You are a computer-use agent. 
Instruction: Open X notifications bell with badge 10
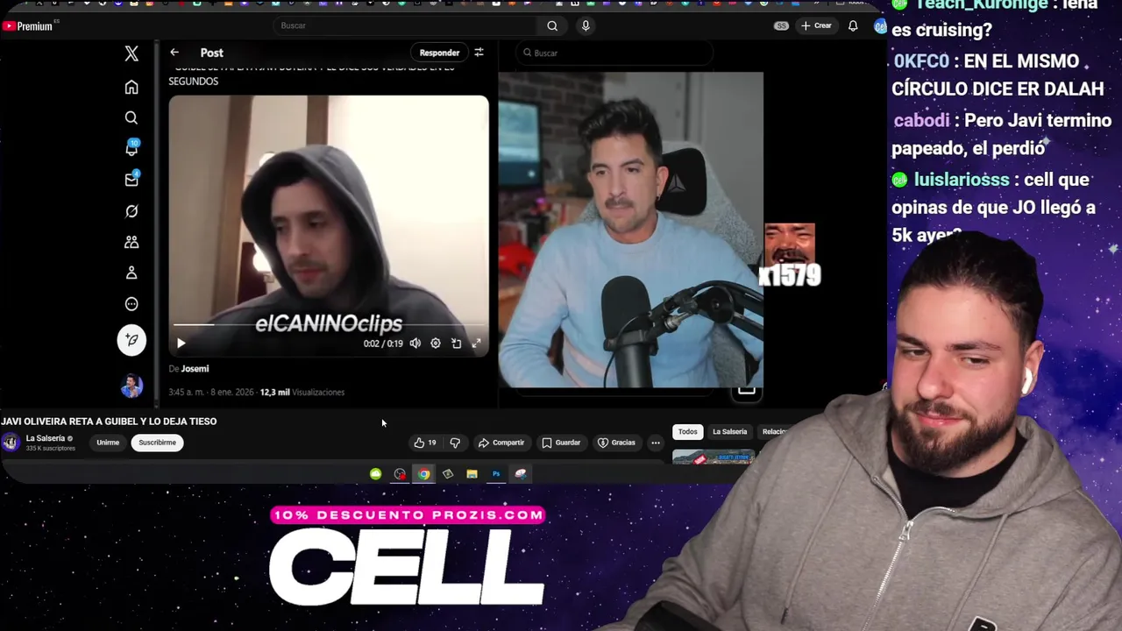tap(131, 148)
